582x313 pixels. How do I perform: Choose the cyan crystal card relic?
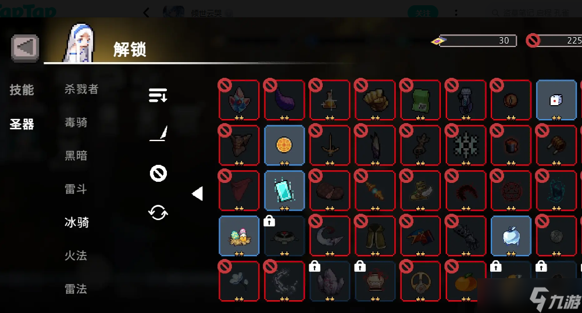[284, 190]
